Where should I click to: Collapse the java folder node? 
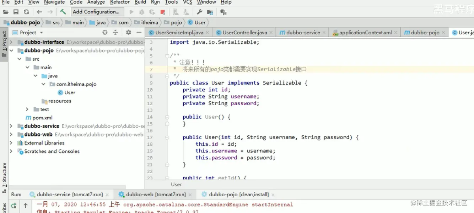coord(36,76)
